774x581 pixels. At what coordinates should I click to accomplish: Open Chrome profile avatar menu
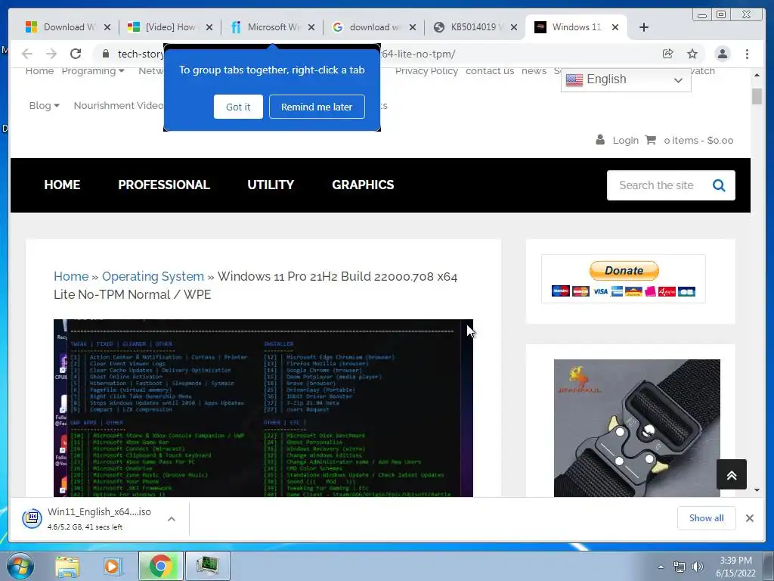(x=722, y=54)
